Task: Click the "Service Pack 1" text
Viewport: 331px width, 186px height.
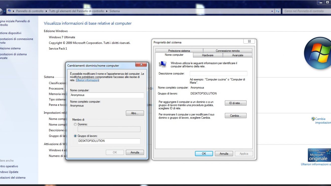Action: [x=58, y=49]
